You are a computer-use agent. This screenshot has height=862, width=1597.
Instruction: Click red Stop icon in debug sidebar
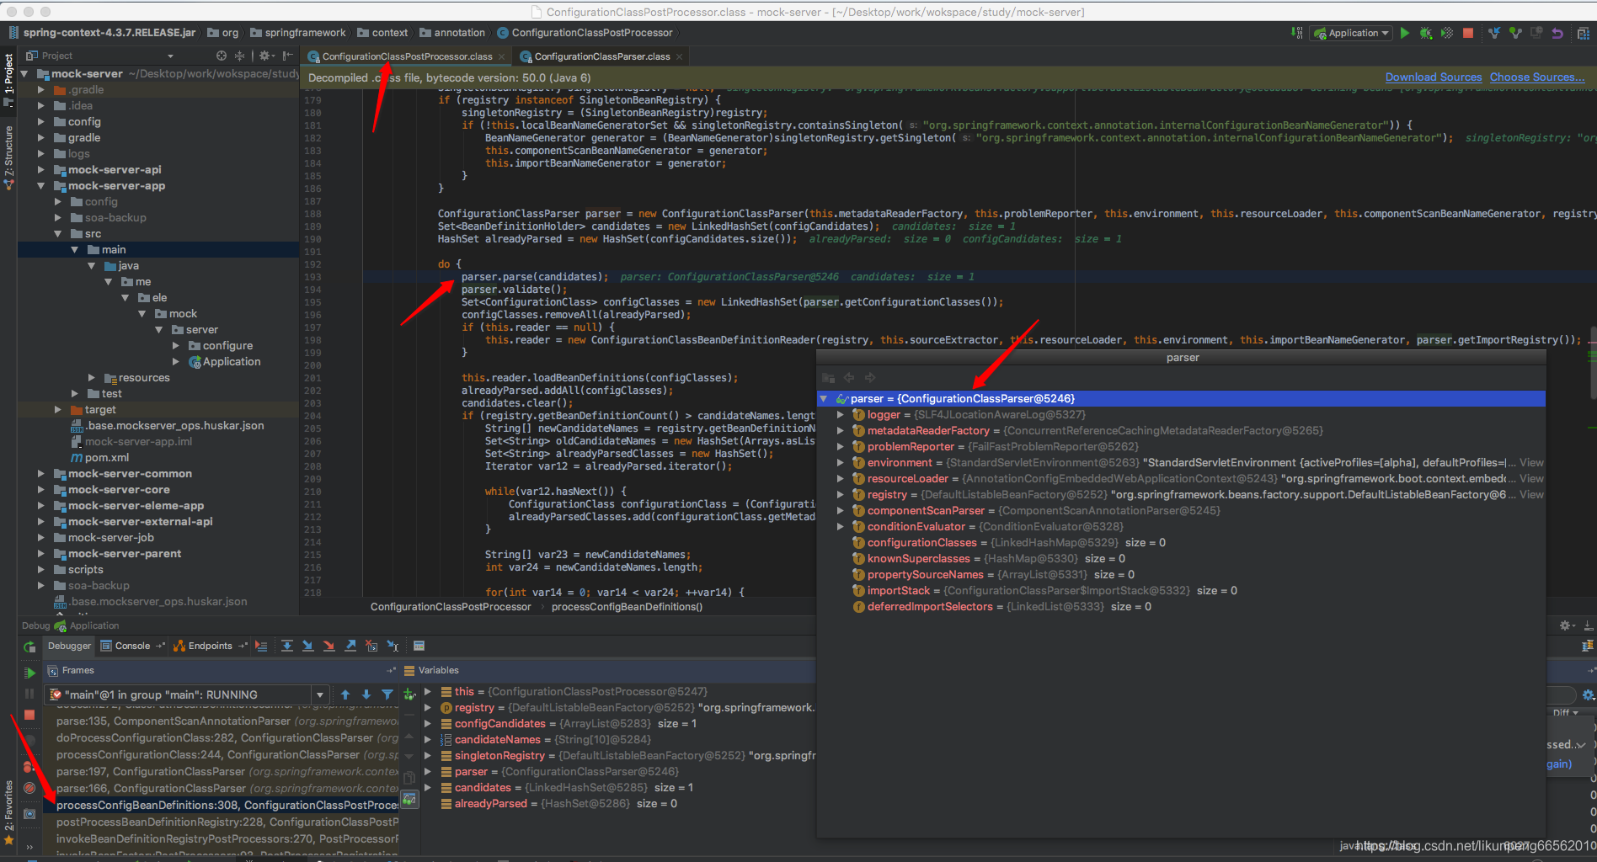click(29, 715)
